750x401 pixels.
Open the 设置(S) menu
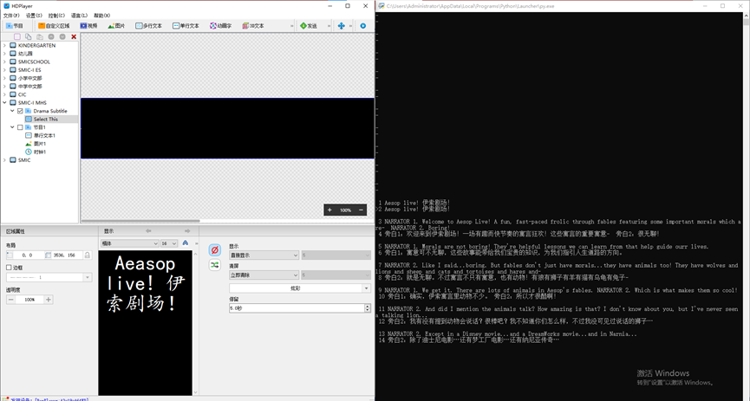click(x=33, y=16)
